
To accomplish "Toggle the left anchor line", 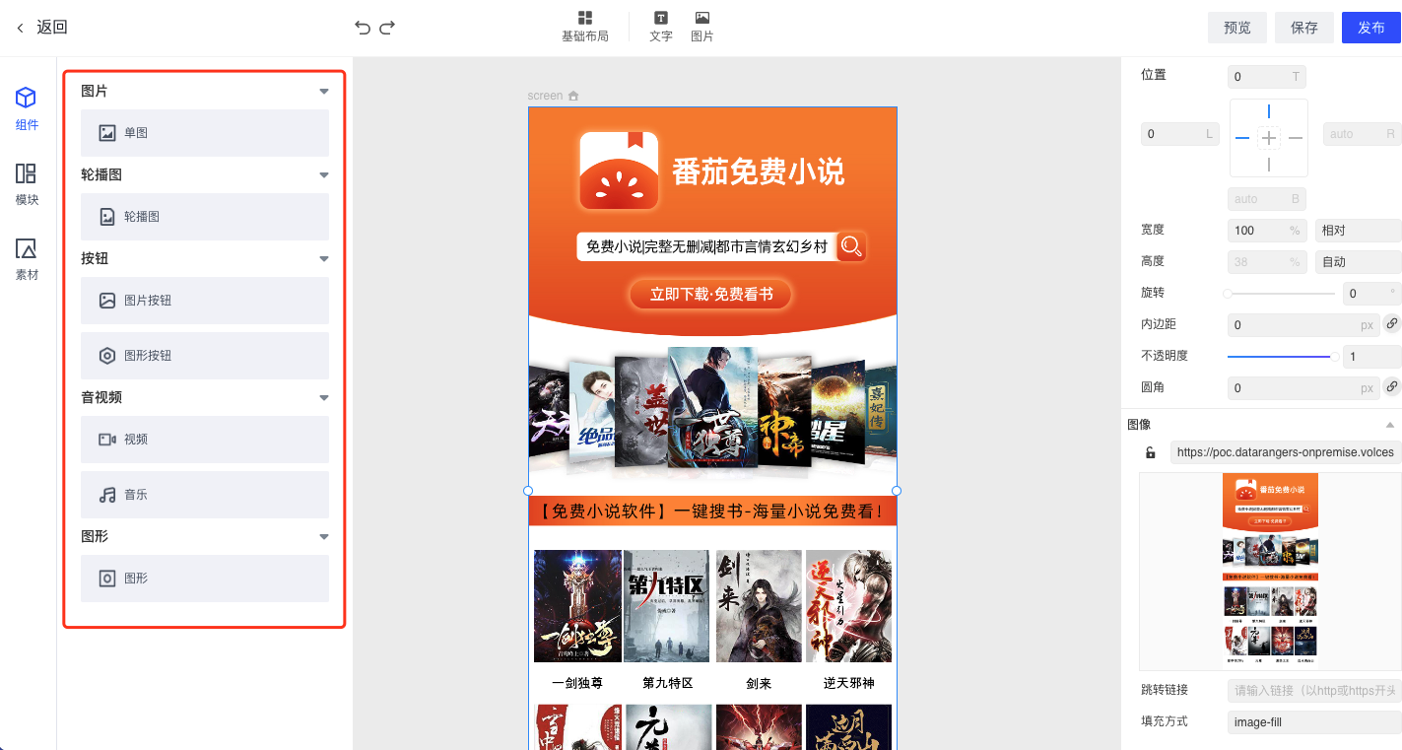I will pyautogui.click(x=1242, y=138).
